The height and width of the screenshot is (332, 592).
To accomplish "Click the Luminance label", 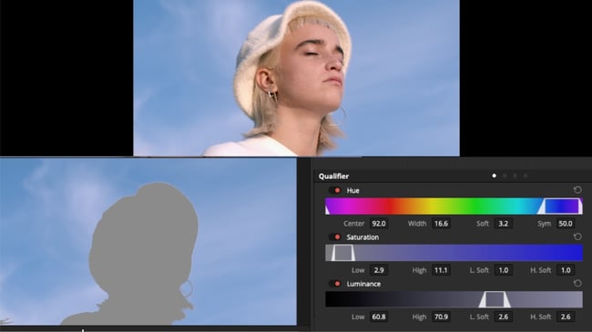I will [363, 284].
